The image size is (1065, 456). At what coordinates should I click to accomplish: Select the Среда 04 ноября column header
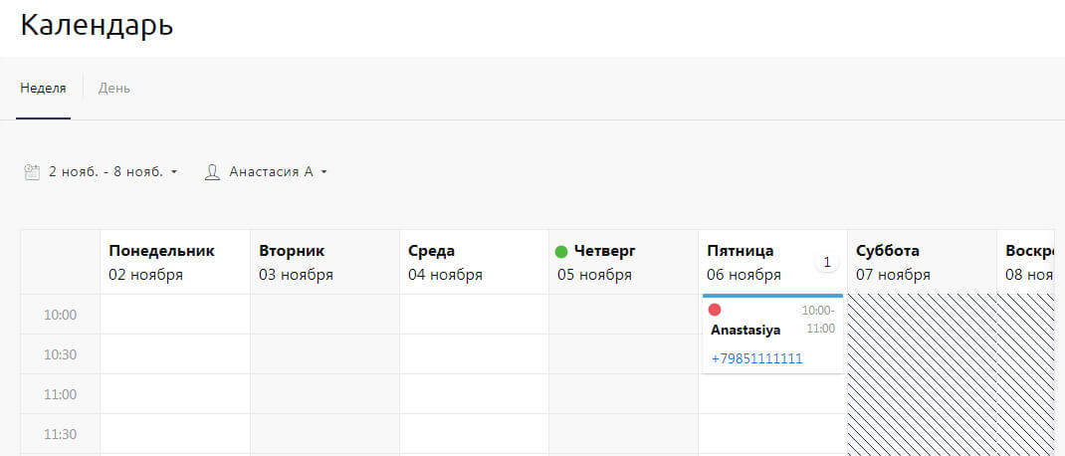[473, 262]
